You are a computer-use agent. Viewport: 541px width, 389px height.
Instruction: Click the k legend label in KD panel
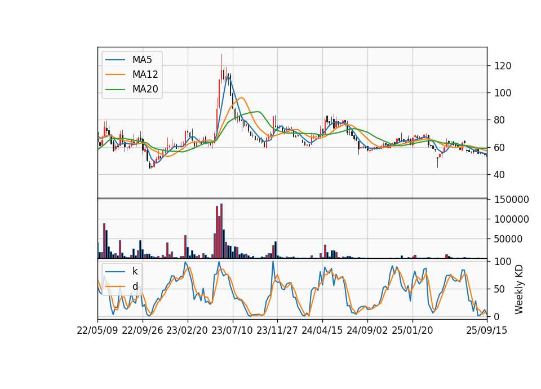point(135,271)
